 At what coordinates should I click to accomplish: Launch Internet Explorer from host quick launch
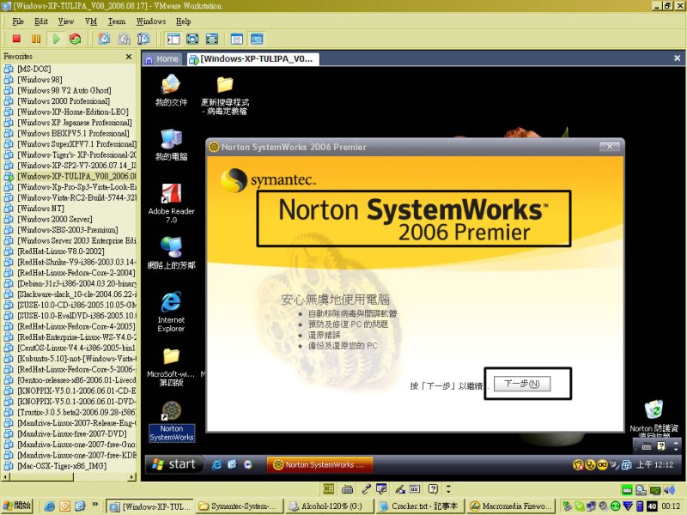click(x=50, y=506)
